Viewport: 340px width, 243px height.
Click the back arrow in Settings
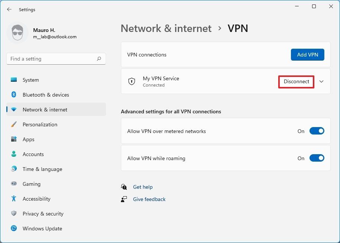[9, 9]
